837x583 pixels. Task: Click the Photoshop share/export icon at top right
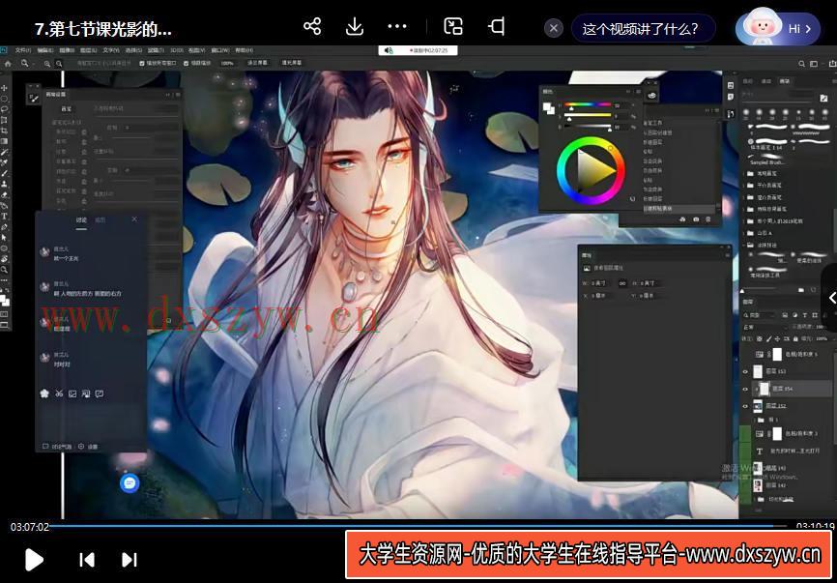click(x=833, y=64)
